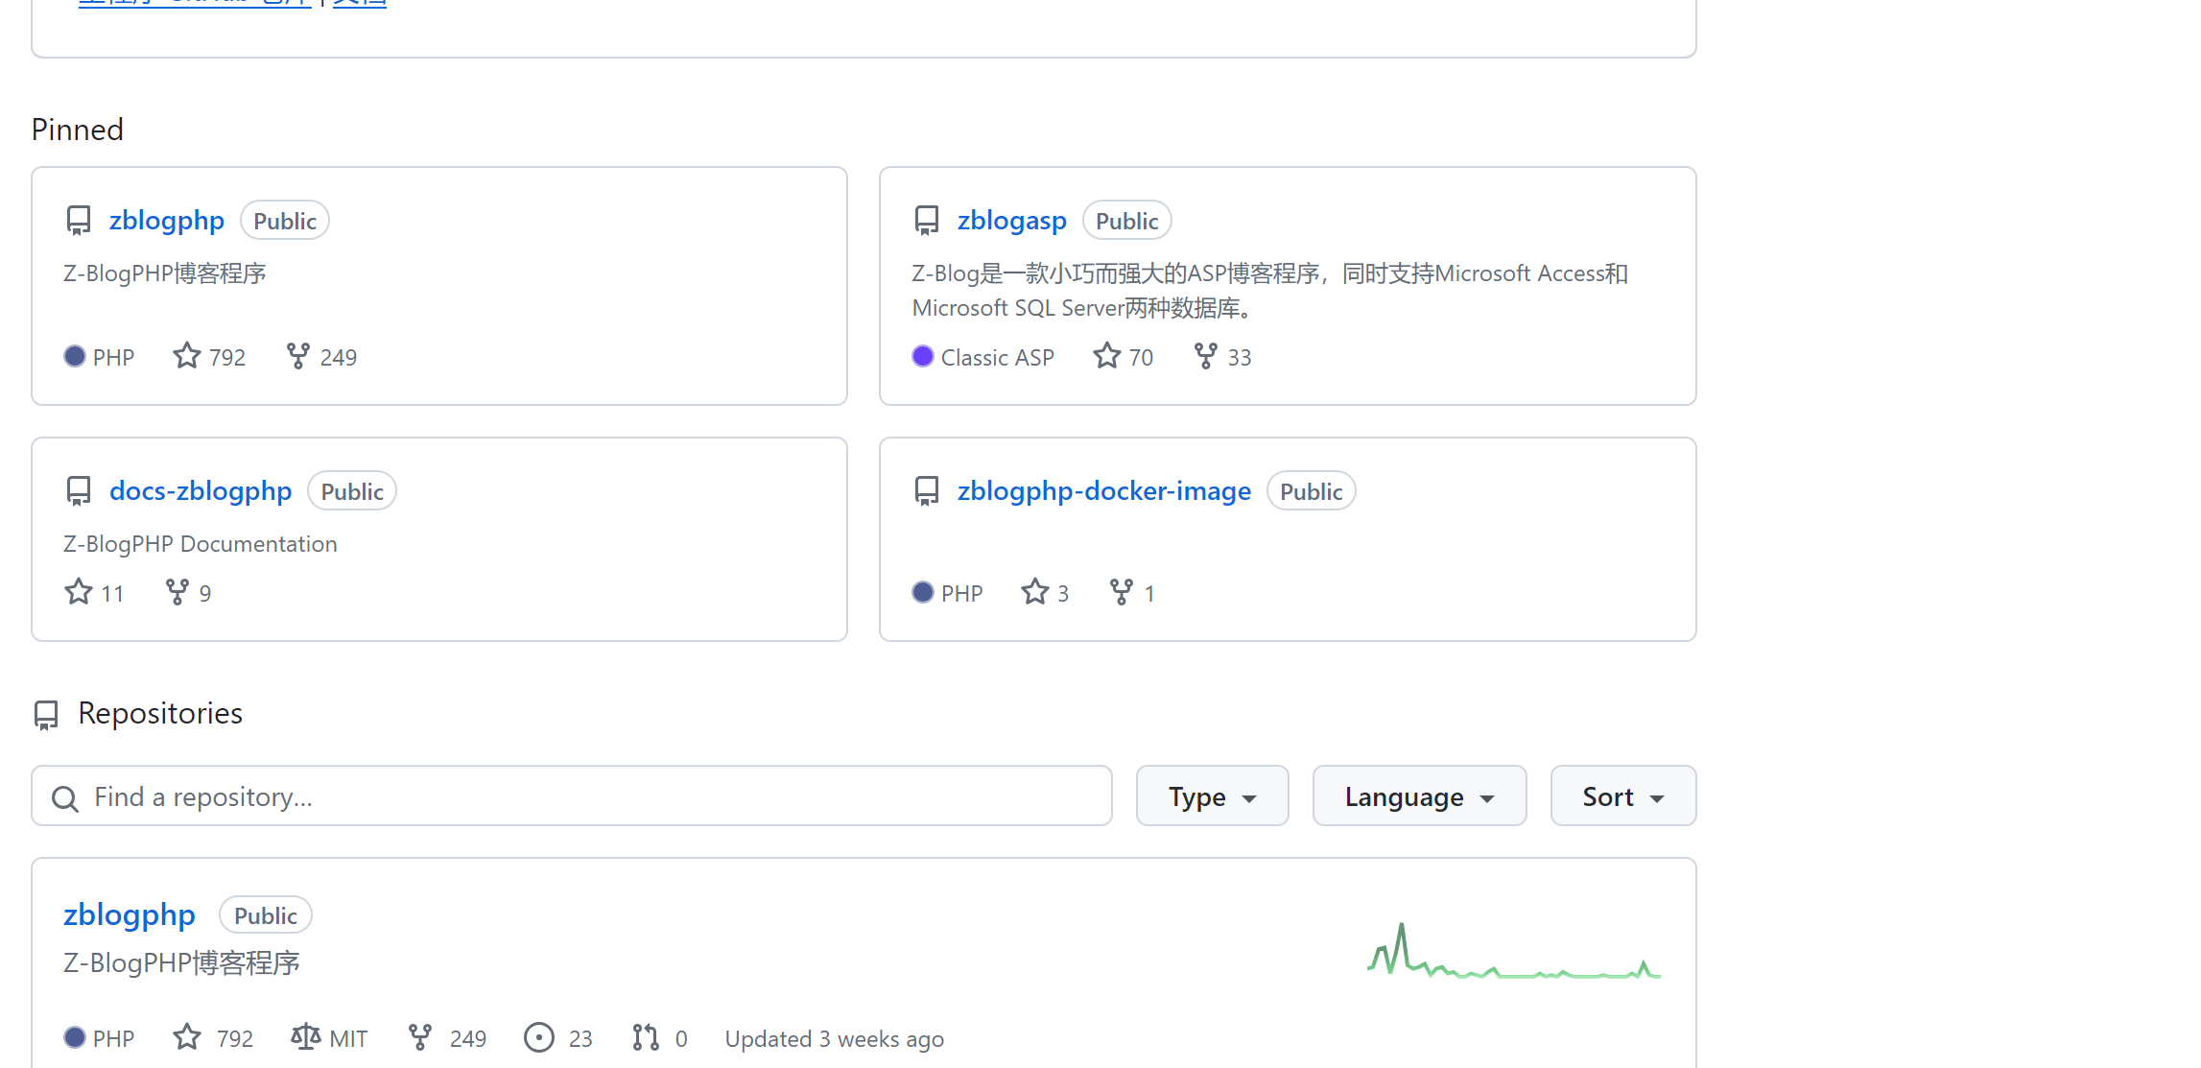Click 'Z-BlogPHP Documentation' description
The image size is (2201, 1068).
(x=201, y=544)
